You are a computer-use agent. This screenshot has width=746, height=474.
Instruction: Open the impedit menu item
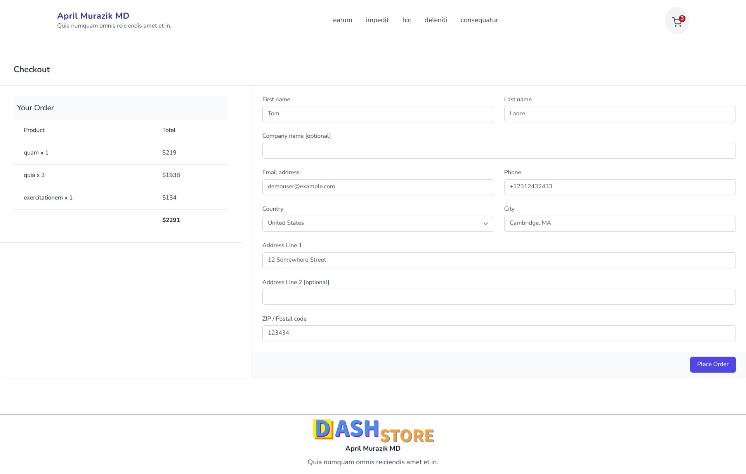[x=377, y=20]
